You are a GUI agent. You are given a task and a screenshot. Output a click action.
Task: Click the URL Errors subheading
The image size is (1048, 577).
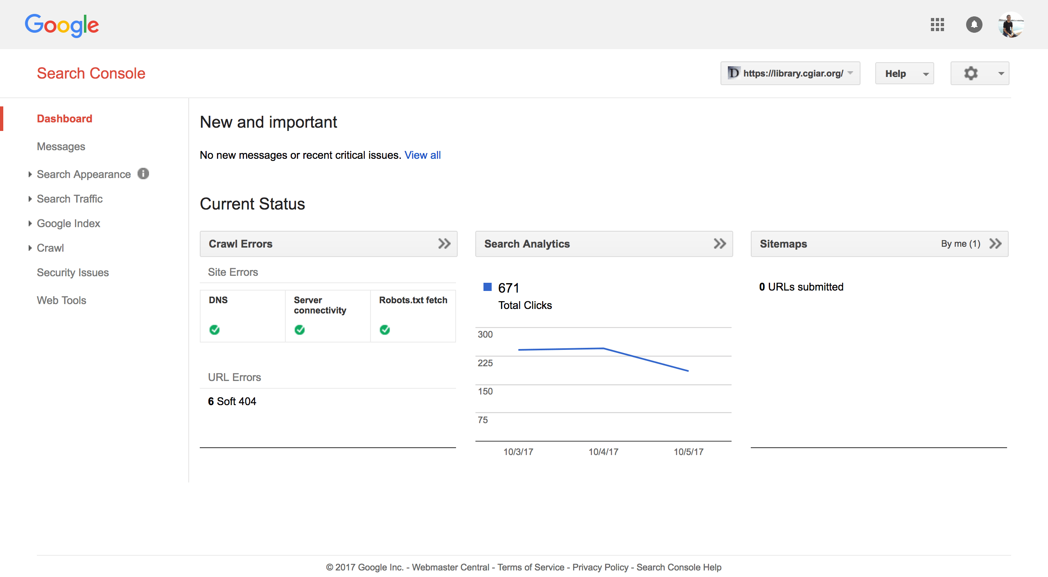tap(235, 377)
